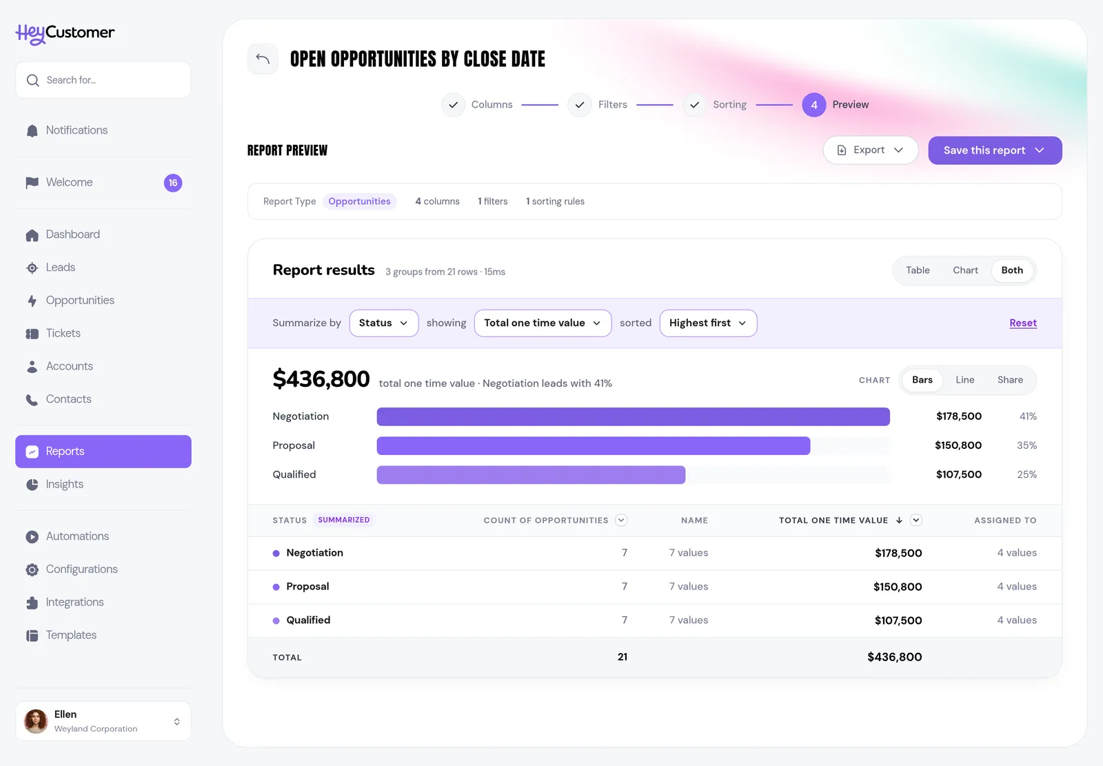Switch view to Chart only

point(965,270)
